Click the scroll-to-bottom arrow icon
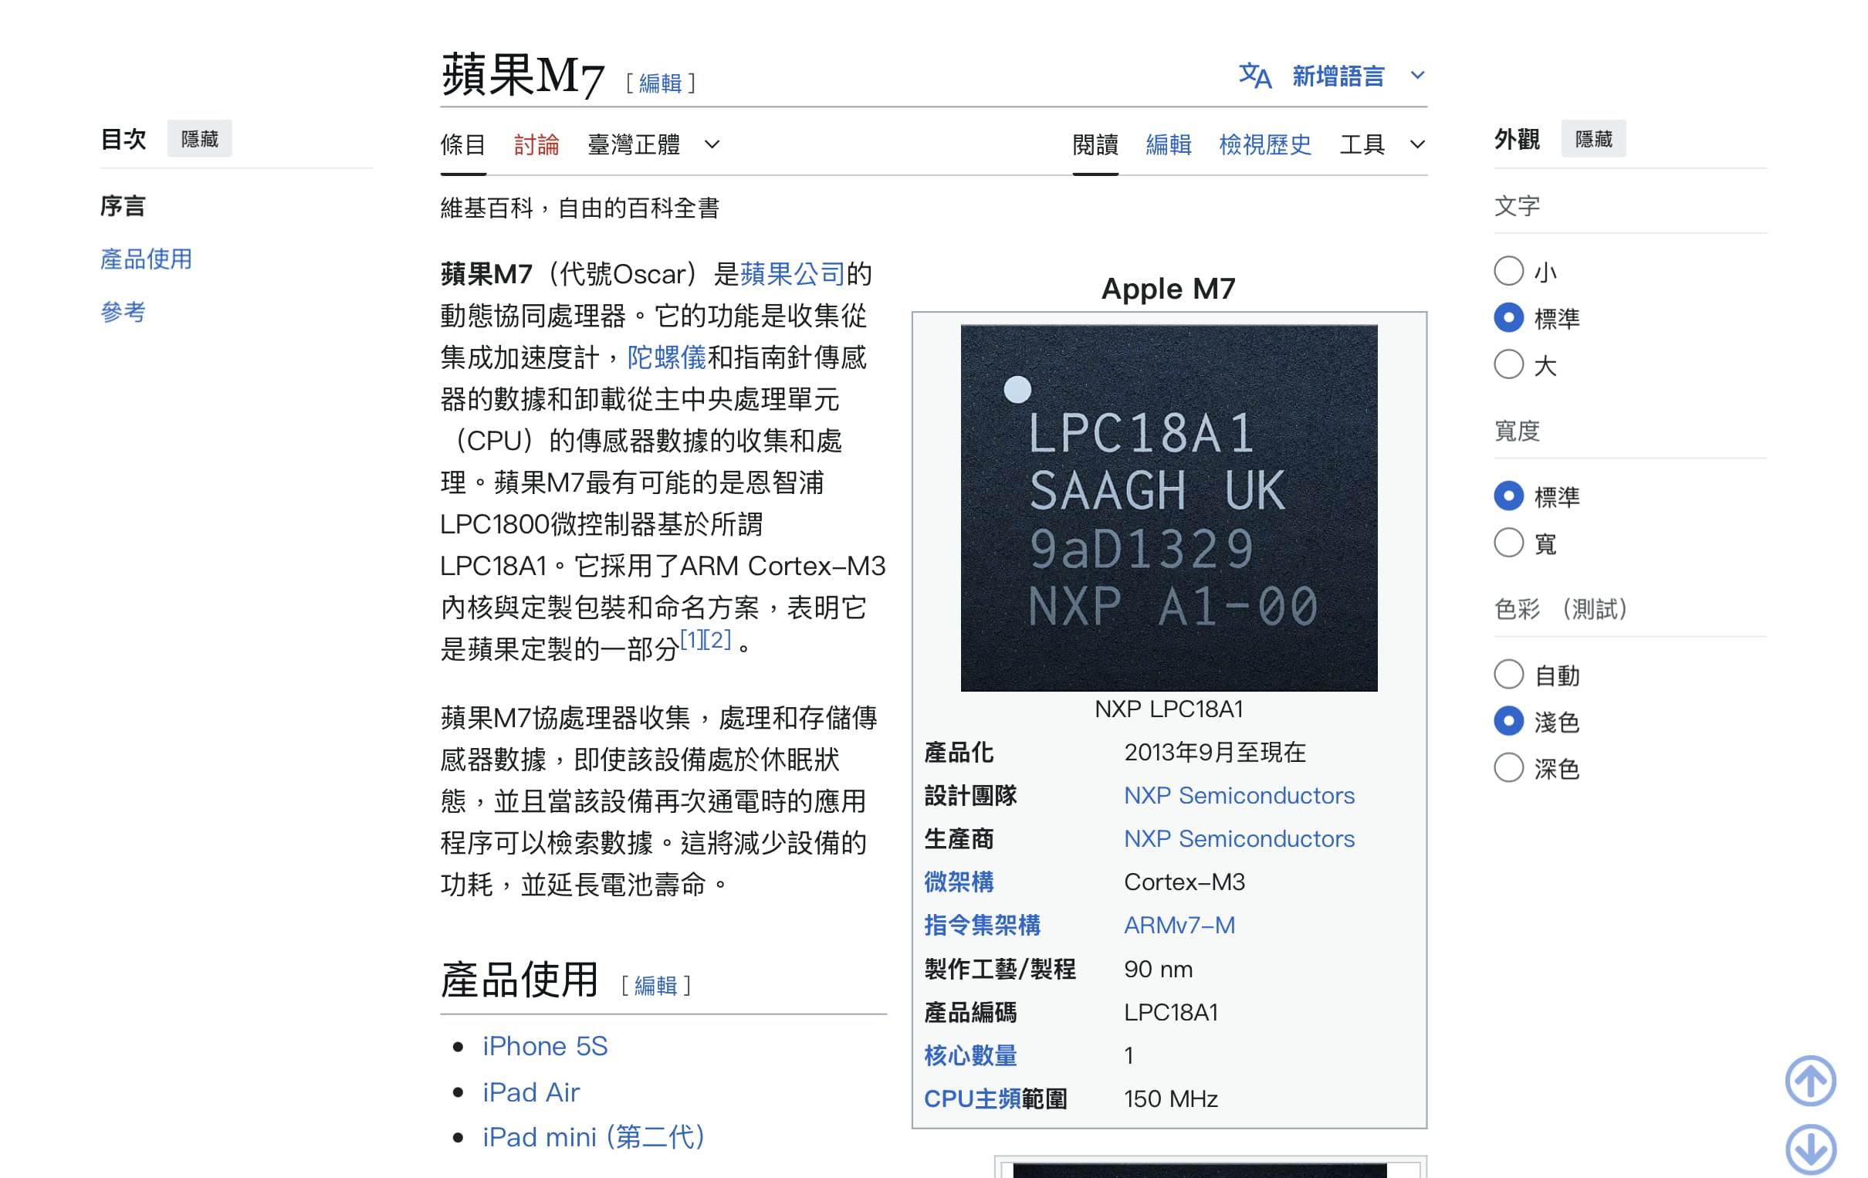This screenshot has width=1868, height=1178. point(1810,1149)
